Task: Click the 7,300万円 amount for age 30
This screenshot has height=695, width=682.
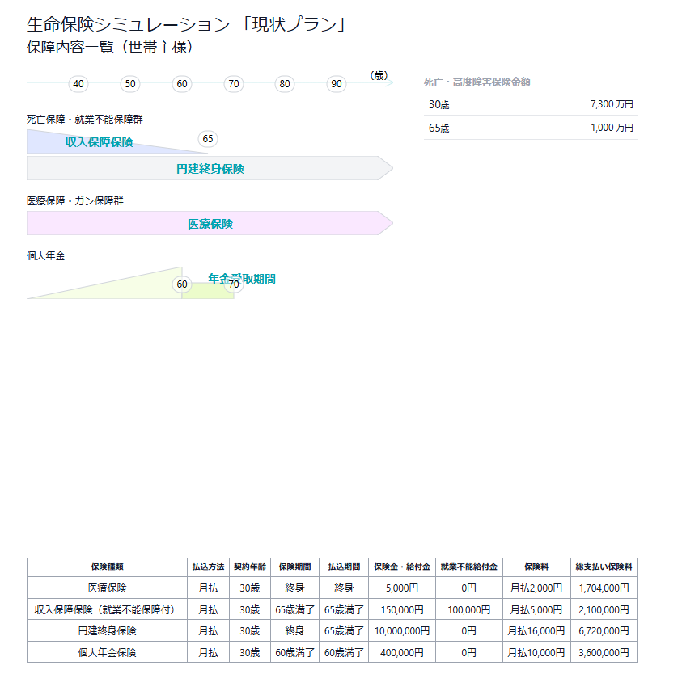Action: [611, 103]
